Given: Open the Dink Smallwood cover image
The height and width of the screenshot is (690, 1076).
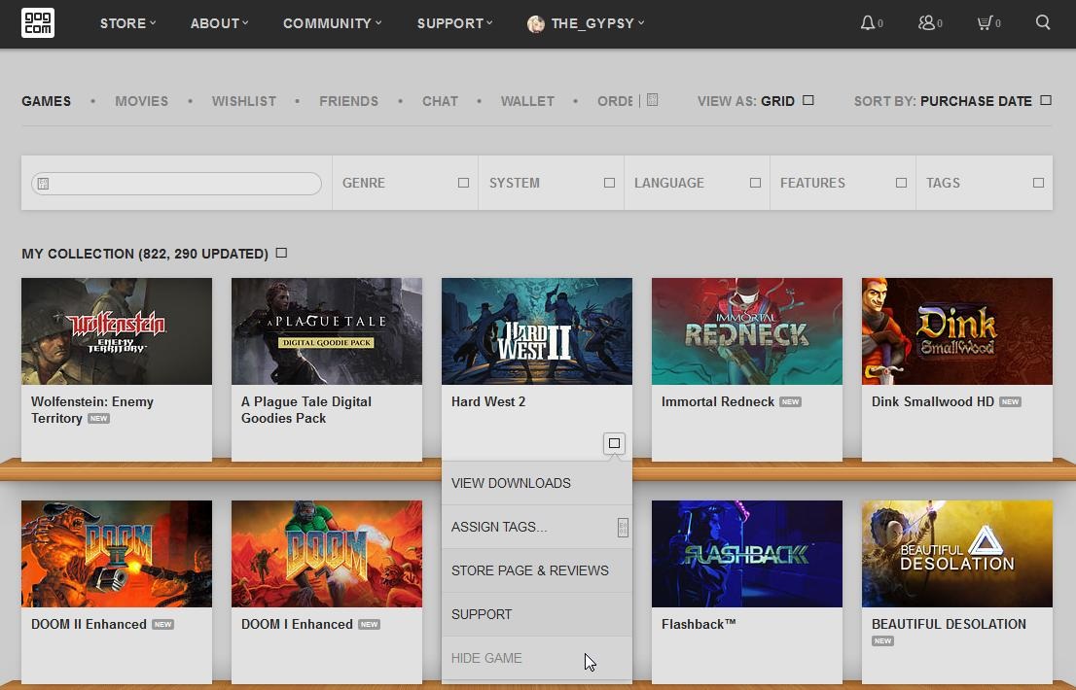Looking at the screenshot, I should [x=956, y=331].
